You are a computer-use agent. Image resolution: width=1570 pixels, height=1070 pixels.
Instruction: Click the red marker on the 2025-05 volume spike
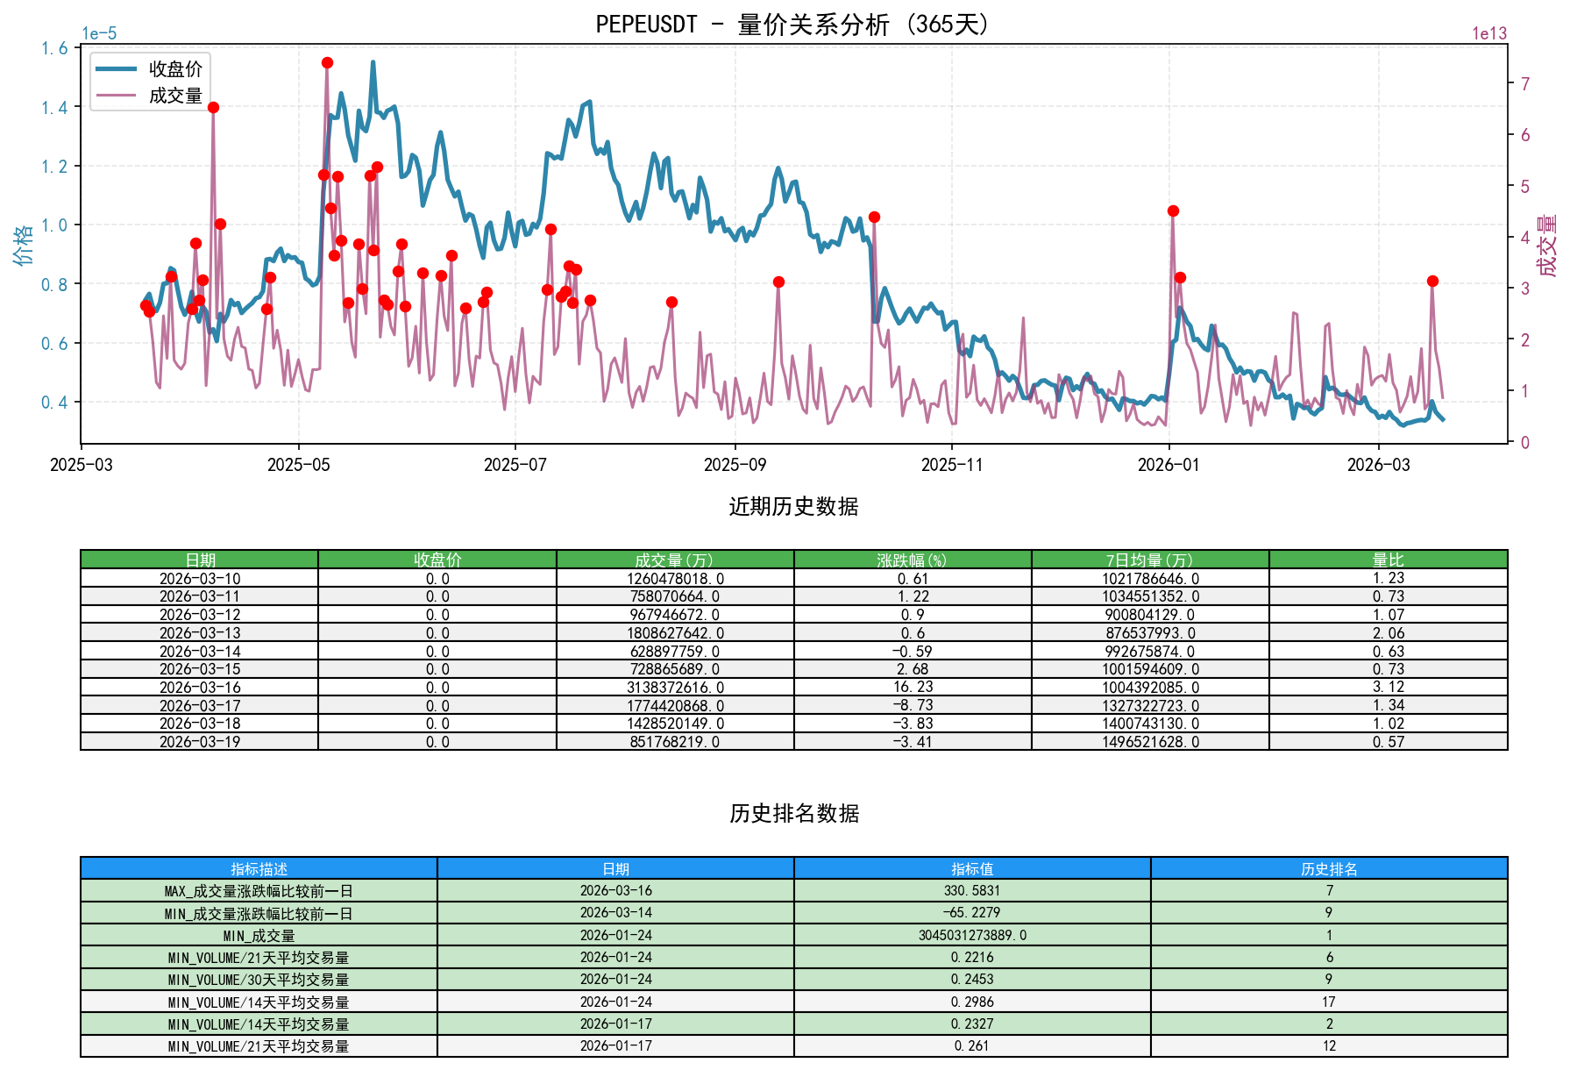point(325,62)
